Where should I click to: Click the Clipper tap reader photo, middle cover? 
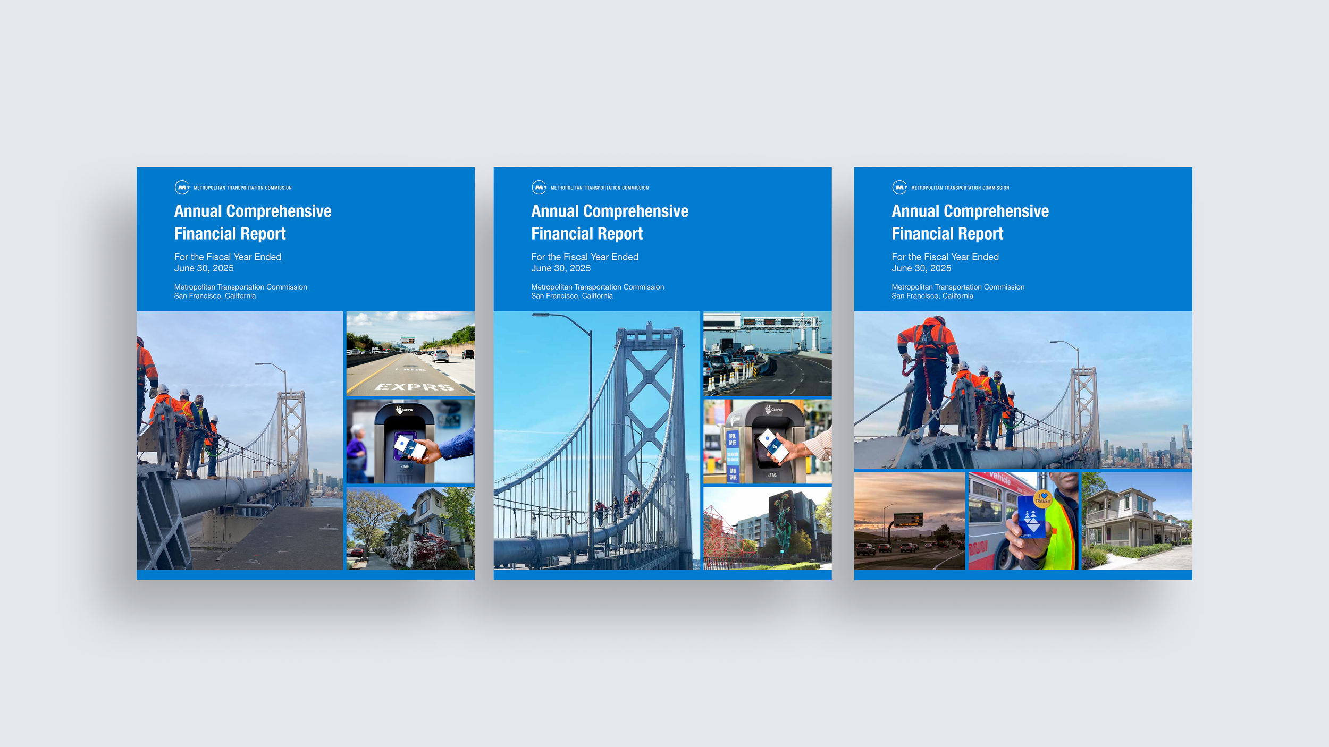pyautogui.click(x=767, y=441)
